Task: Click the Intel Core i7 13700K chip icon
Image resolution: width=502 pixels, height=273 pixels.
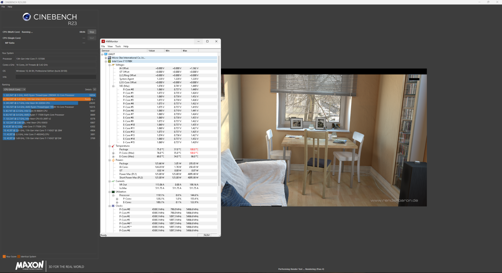Action: tap(110, 61)
